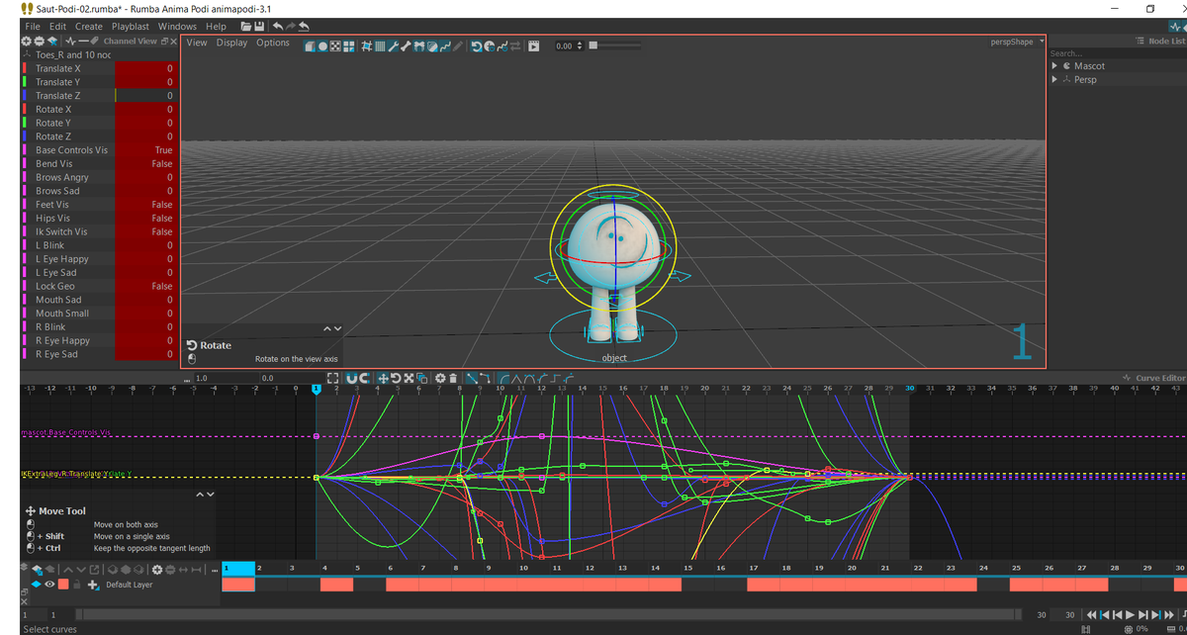Click the frame-all icon in curve editor
Viewport: 1187px width, 635px height.
(x=334, y=378)
